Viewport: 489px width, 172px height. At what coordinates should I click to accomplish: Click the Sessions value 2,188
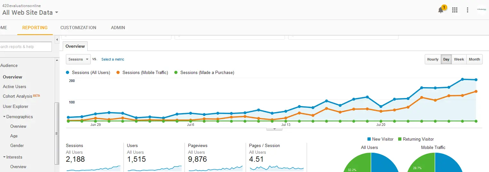pyautogui.click(x=75, y=159)
